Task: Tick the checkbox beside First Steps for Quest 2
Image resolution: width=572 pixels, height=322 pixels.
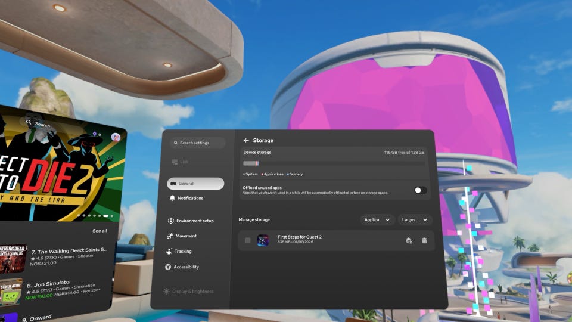Action: (x=248, y=240)
